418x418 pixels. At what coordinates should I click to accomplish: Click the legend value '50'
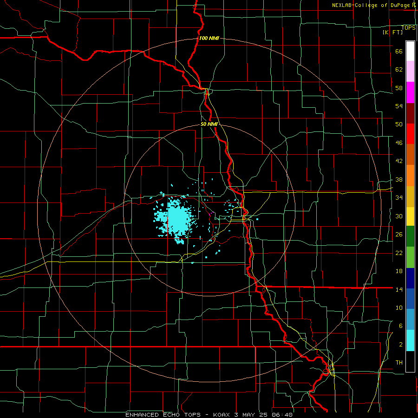coord(399,124)
